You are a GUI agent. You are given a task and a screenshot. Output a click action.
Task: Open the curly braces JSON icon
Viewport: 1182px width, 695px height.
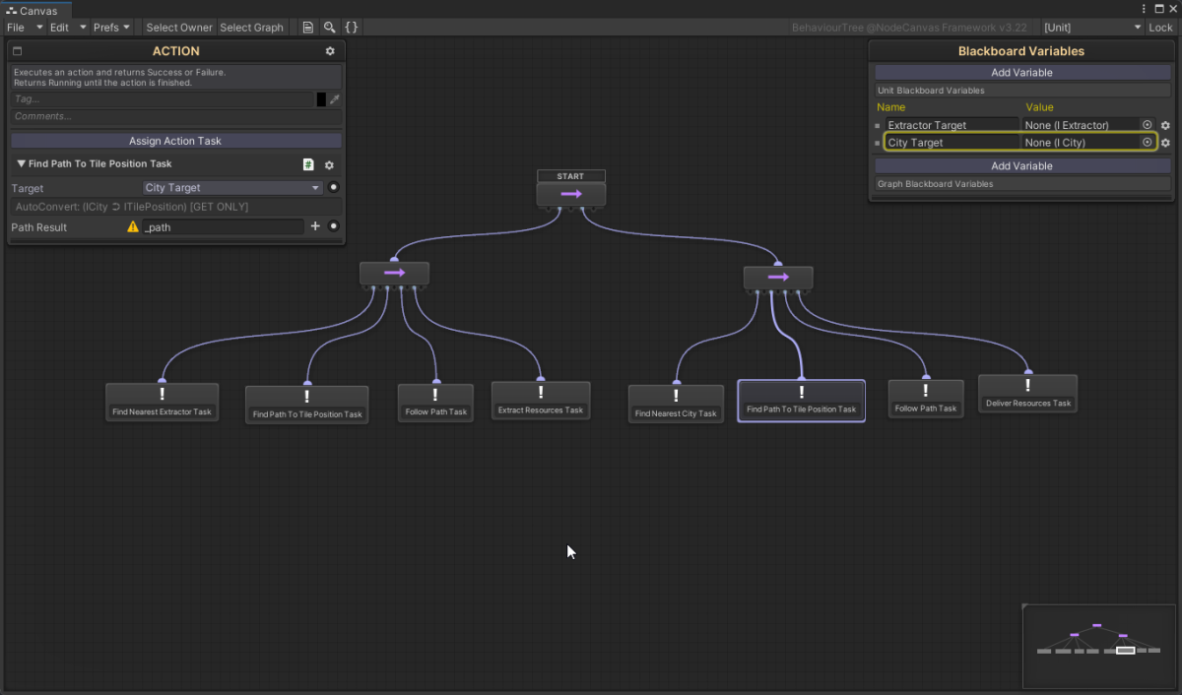352,28
